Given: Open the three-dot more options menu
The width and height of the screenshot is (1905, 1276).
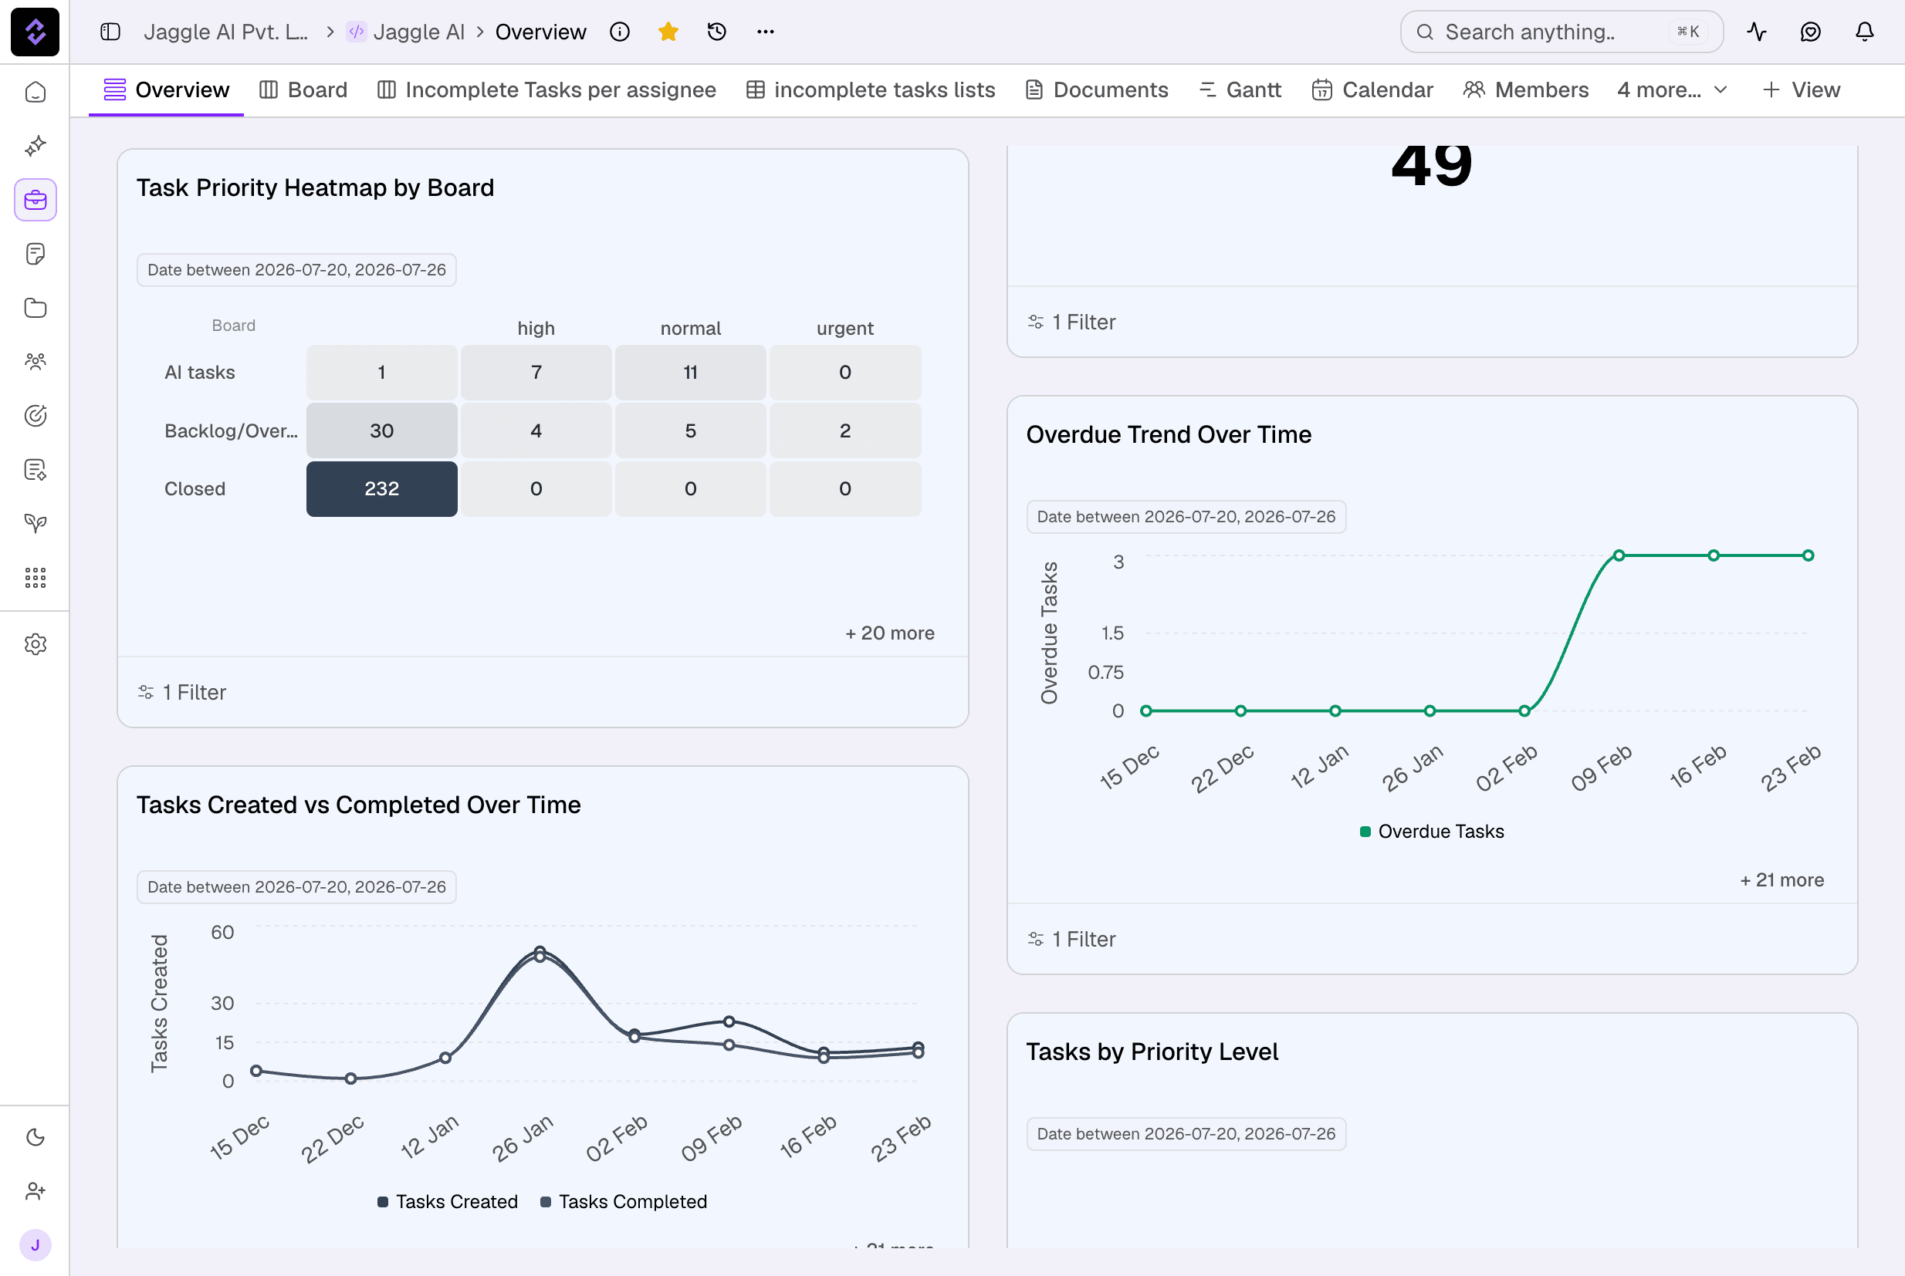Looking at the screenshot, I should tap(765, 32).
